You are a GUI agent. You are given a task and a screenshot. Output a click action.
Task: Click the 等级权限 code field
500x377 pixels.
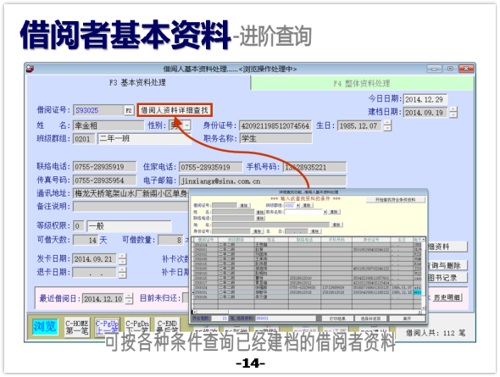point(79,226)
